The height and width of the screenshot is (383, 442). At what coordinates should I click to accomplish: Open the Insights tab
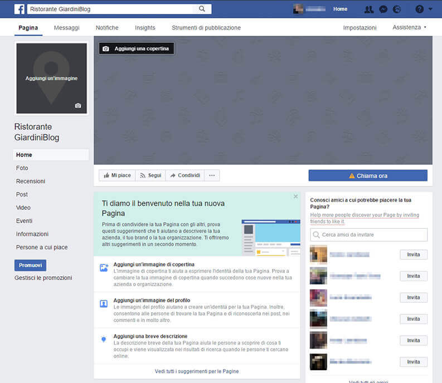145,28
